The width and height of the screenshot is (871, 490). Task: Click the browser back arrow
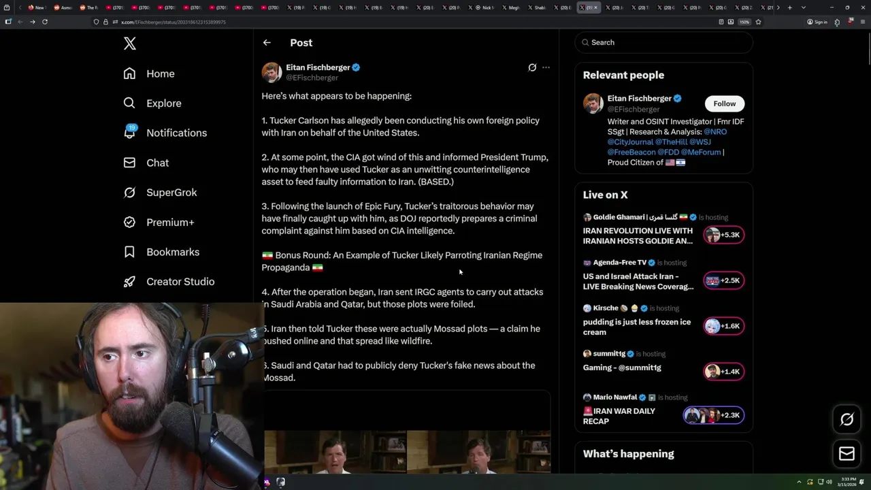(x=20, y=22)
